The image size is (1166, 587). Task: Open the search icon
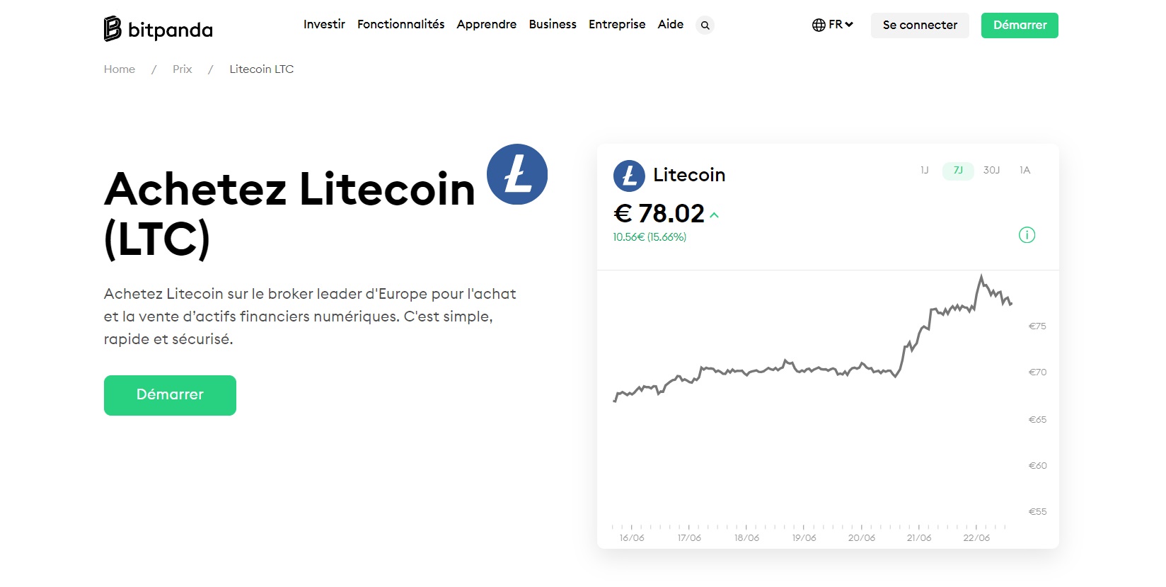point(705,25)
